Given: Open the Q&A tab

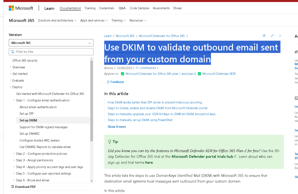Looking at the screenshot, I should tap(122, 8).
